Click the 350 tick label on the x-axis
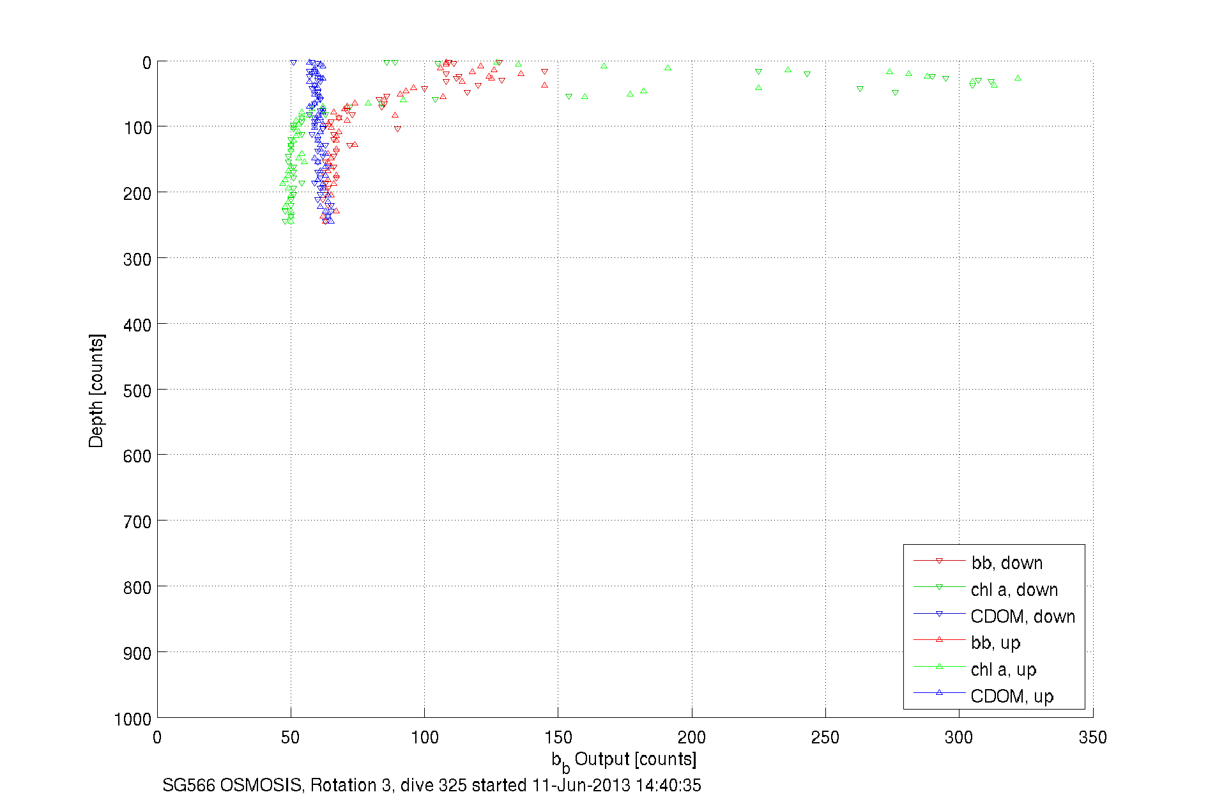Viewport: 1208px width, 806px height. click(1092, 738)
